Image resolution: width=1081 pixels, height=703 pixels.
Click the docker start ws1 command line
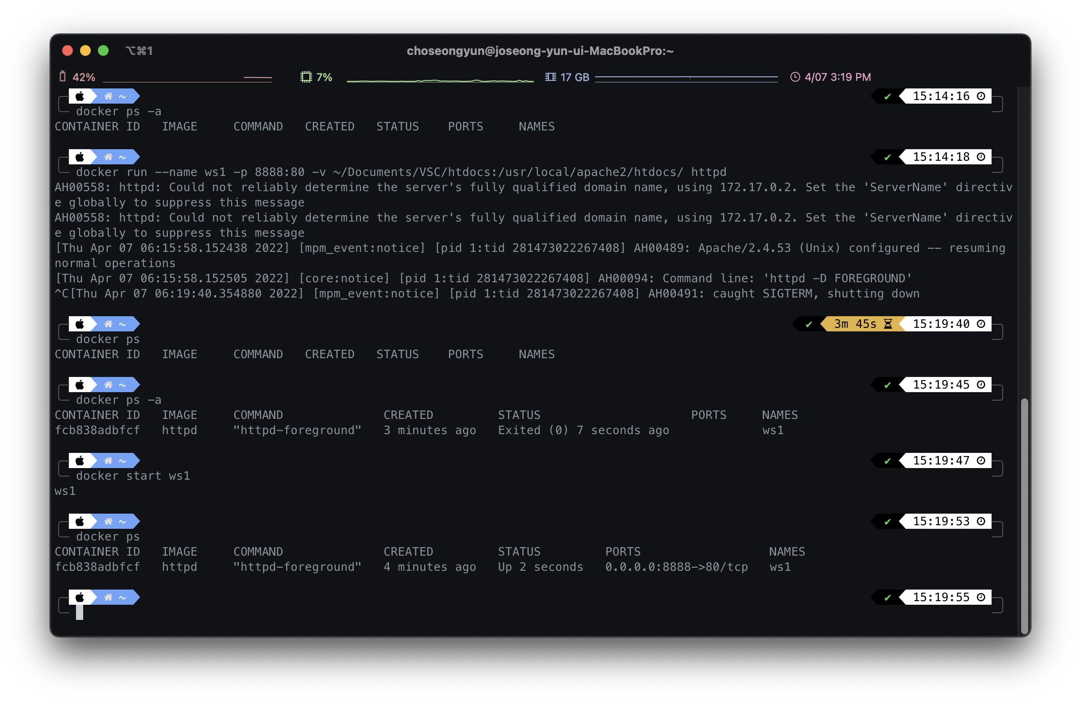133,476
